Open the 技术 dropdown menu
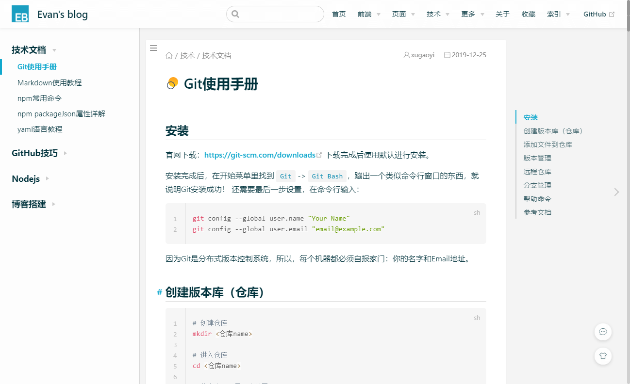The height and width of the screenshot is (384, 630). [438, 14]
